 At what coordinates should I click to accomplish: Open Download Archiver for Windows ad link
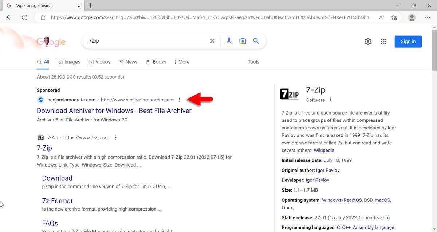point(114,111)
